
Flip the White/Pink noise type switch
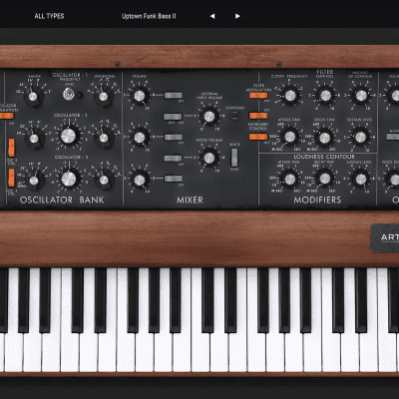click(x=234, y=158)
